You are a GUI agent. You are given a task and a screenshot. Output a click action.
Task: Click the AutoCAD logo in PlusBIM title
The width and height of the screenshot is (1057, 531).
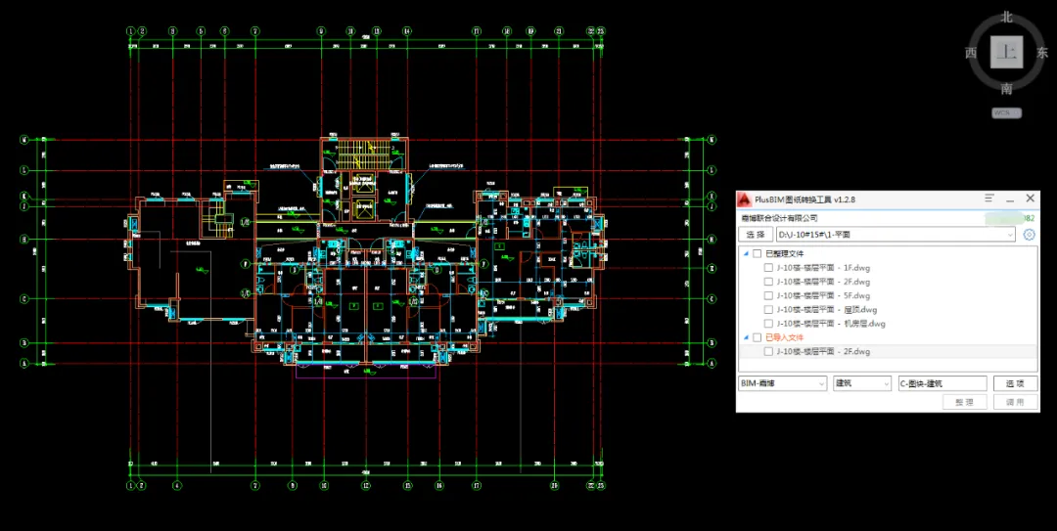744,199
